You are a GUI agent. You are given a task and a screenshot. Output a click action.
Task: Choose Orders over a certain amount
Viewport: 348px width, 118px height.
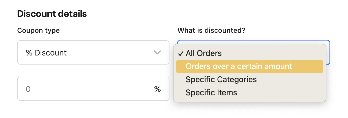point(239,67)
